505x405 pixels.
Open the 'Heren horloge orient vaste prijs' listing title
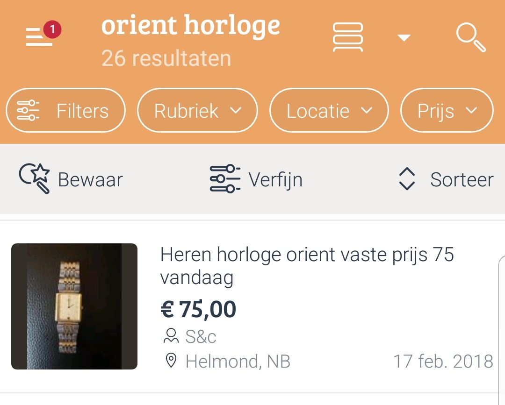tap(307, 266)
